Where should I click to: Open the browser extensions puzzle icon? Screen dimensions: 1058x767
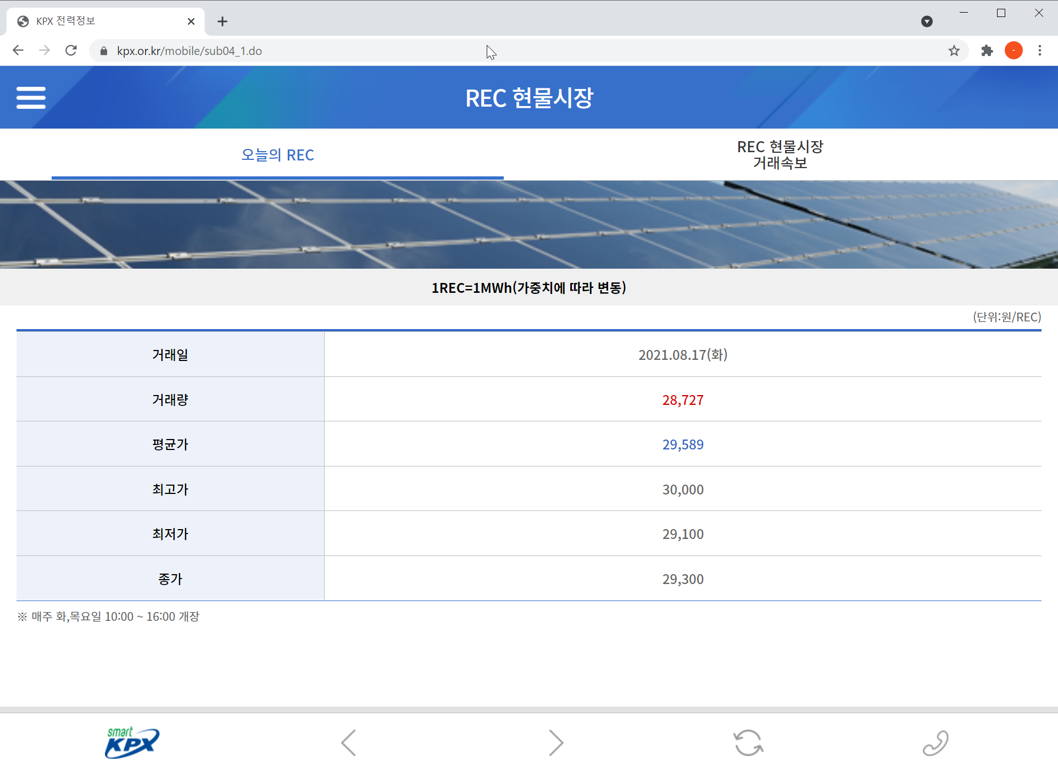pyautogui.click(x=987, y=51)
